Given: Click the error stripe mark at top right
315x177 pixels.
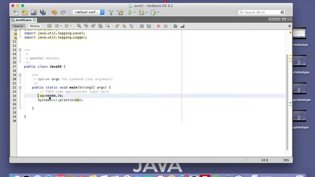Looking at the screenshot, I should (x=290, y=32).
